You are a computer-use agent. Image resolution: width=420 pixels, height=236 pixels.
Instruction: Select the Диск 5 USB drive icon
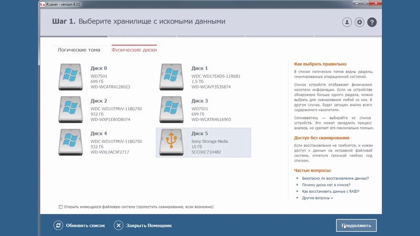[172, 142]
